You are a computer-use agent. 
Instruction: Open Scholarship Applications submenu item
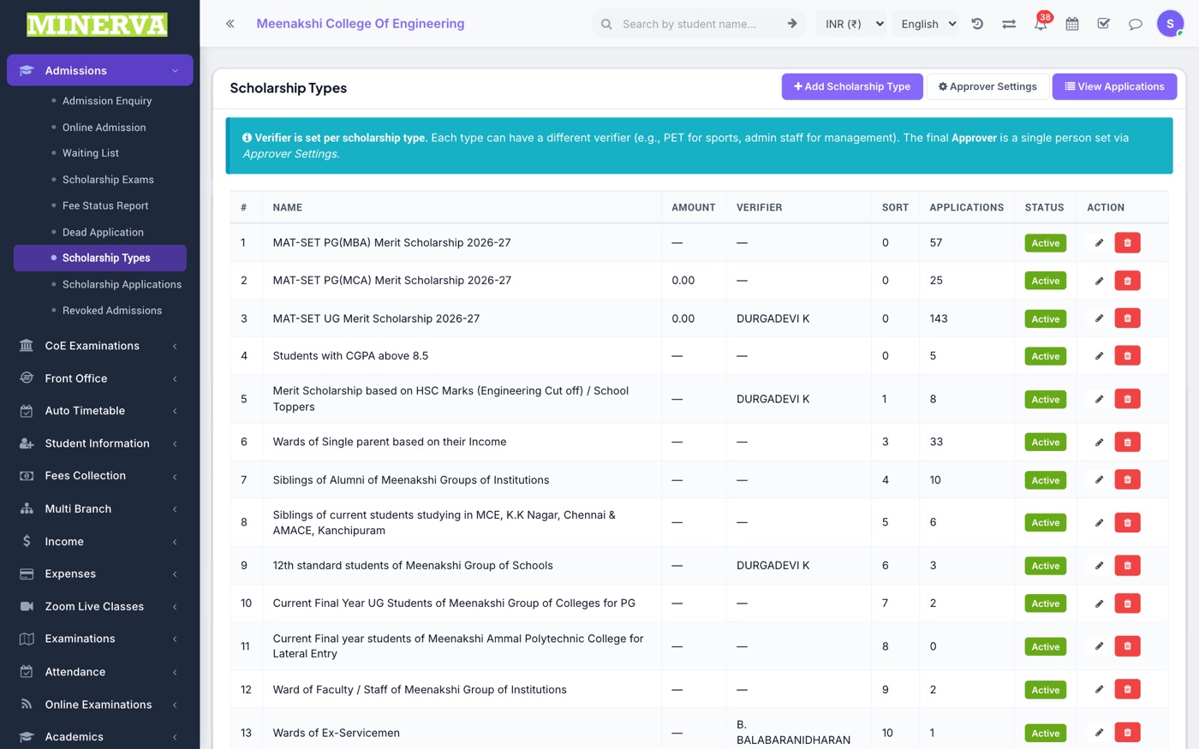click(x=122, y=284)
